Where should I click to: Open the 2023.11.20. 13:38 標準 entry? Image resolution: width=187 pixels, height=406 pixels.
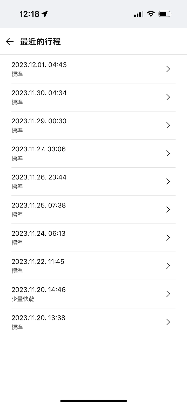(x=94, y=322)
